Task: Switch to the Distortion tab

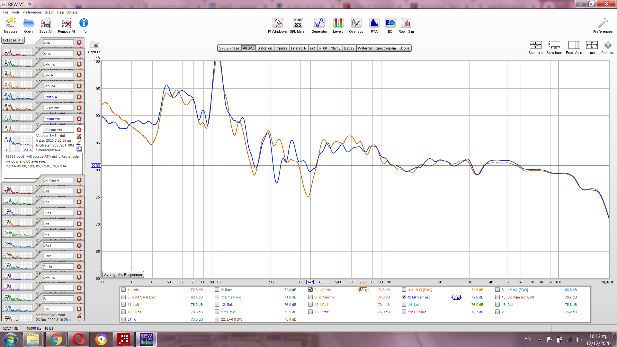Action: coord(264,48)
